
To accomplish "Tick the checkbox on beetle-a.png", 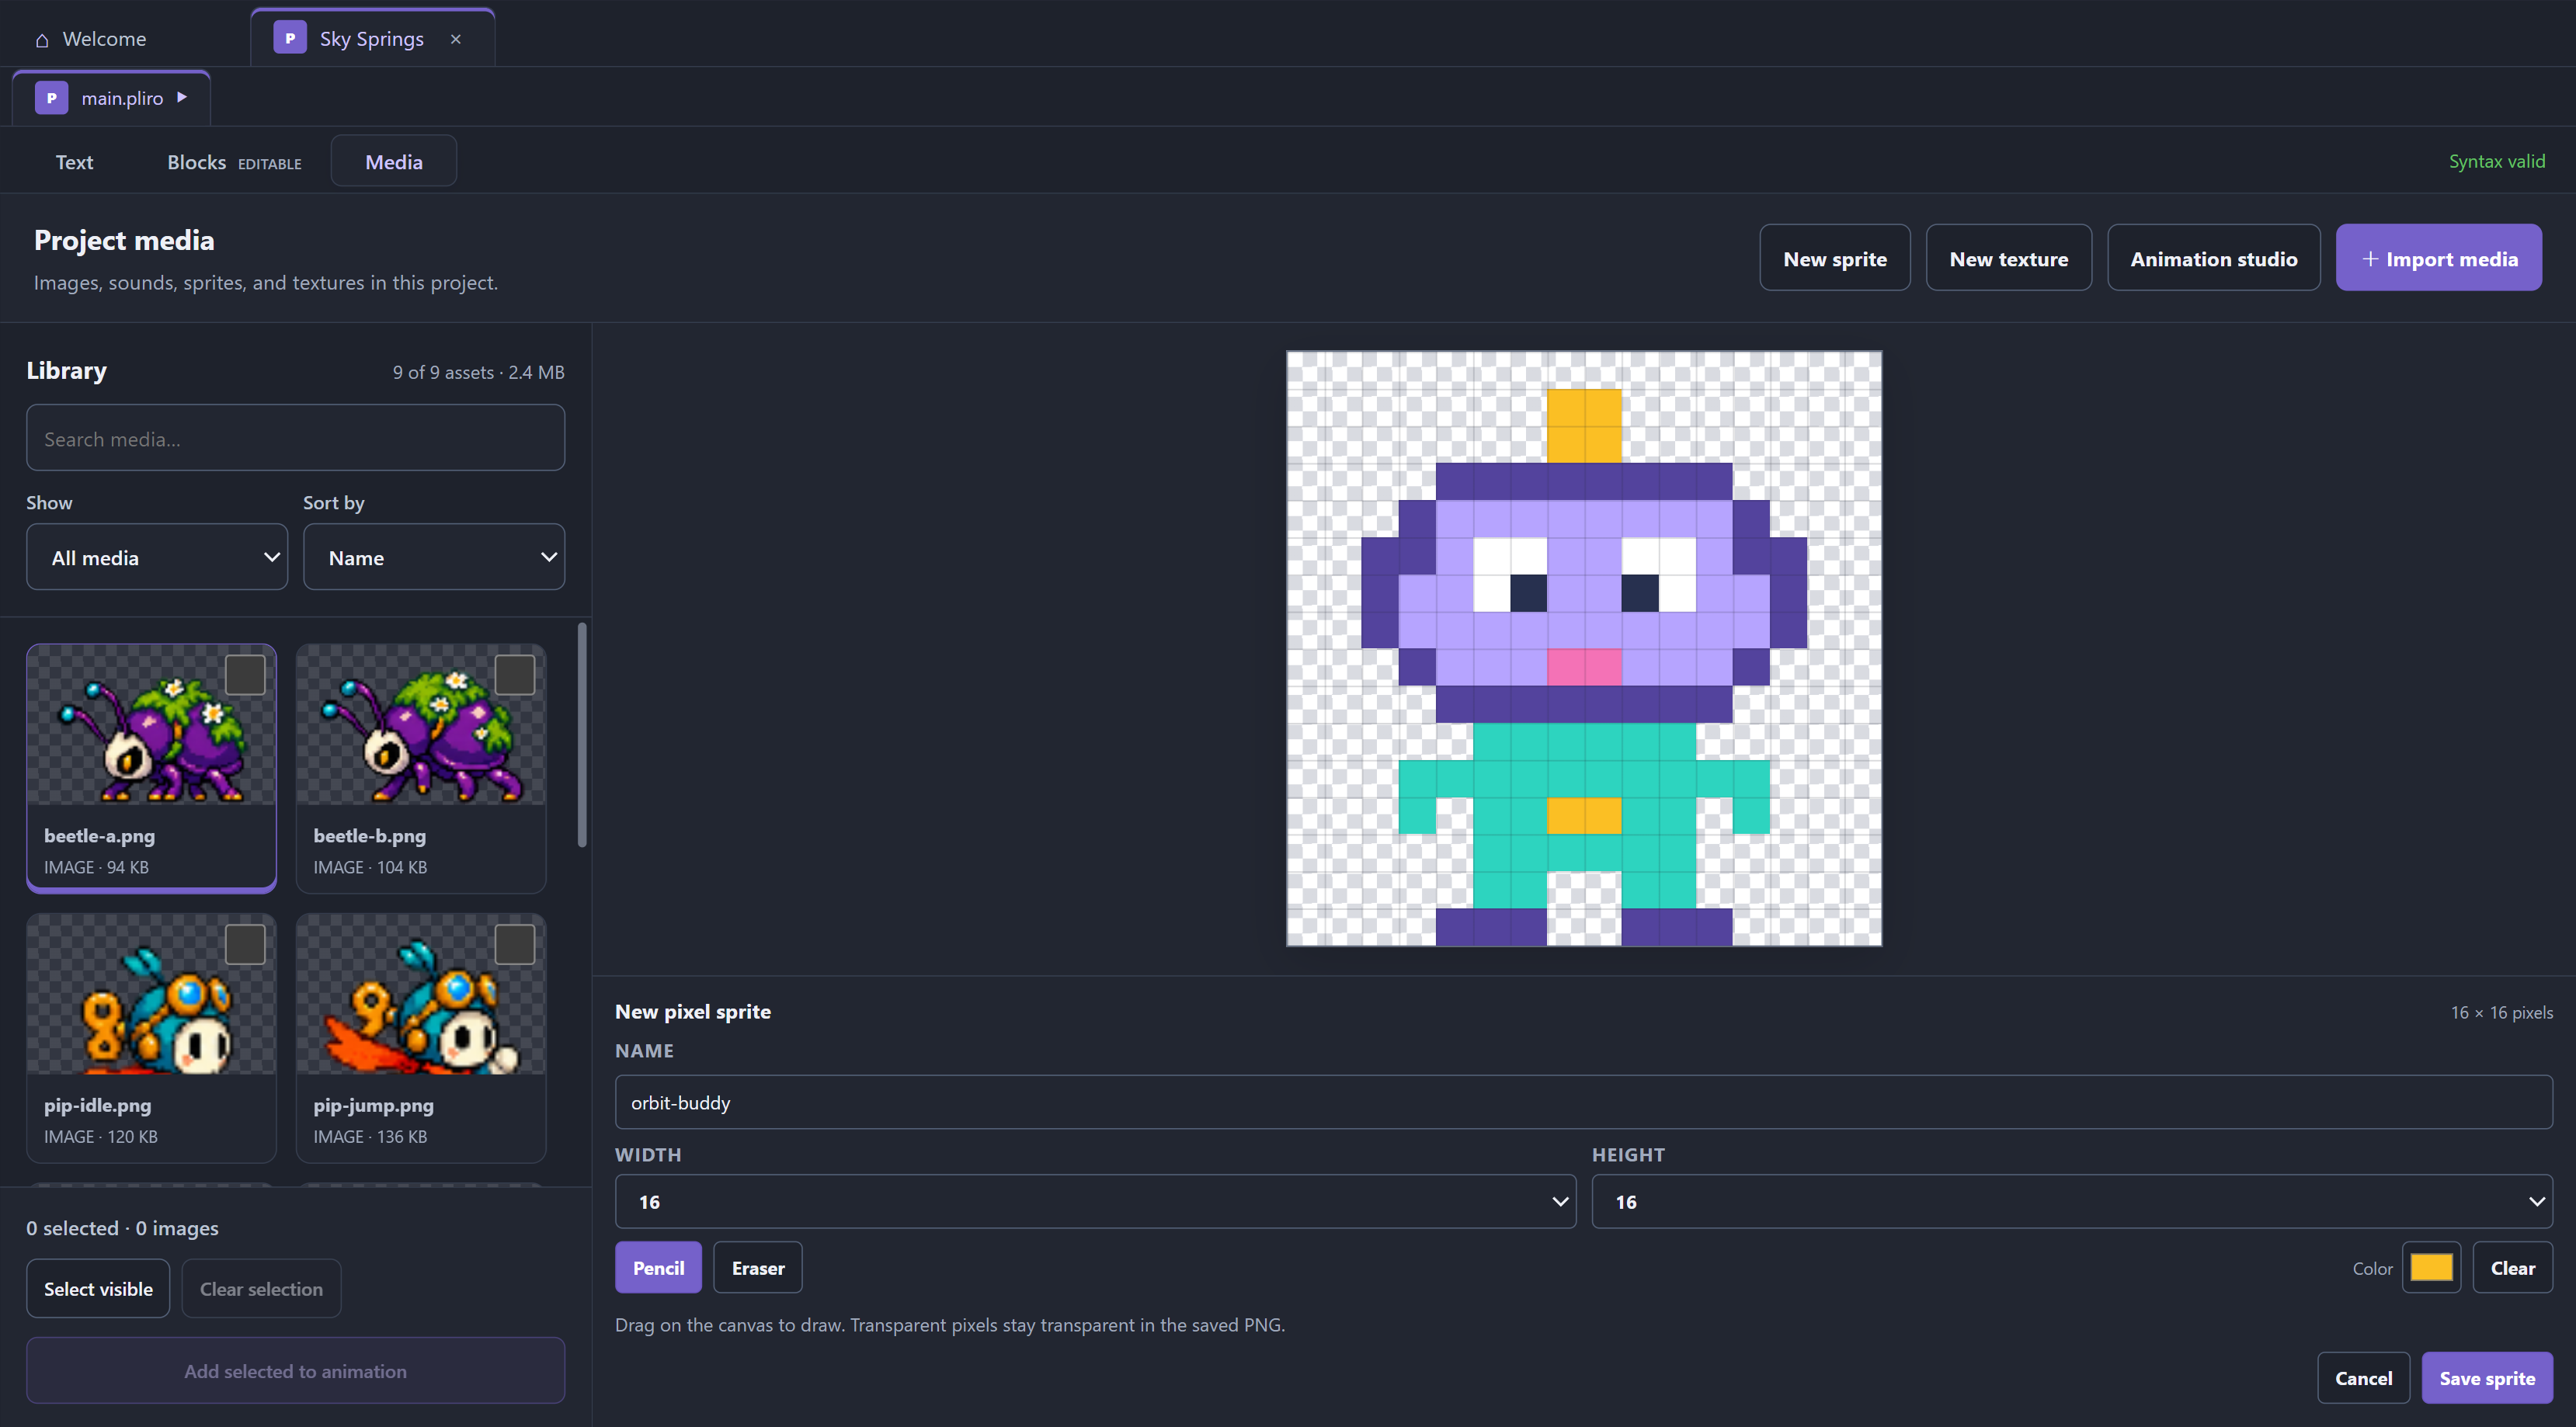I will click(x=245, y=675).
